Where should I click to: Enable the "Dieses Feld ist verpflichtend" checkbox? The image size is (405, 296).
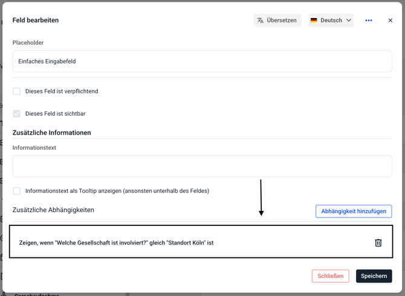click(x=17, y=91)
